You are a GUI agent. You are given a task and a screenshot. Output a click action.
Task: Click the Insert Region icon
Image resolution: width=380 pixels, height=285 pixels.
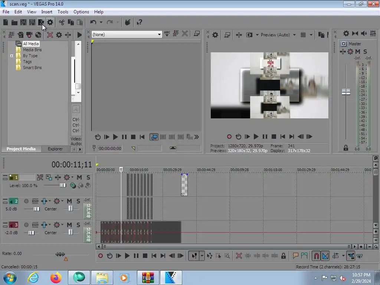(x=304, y=256)
